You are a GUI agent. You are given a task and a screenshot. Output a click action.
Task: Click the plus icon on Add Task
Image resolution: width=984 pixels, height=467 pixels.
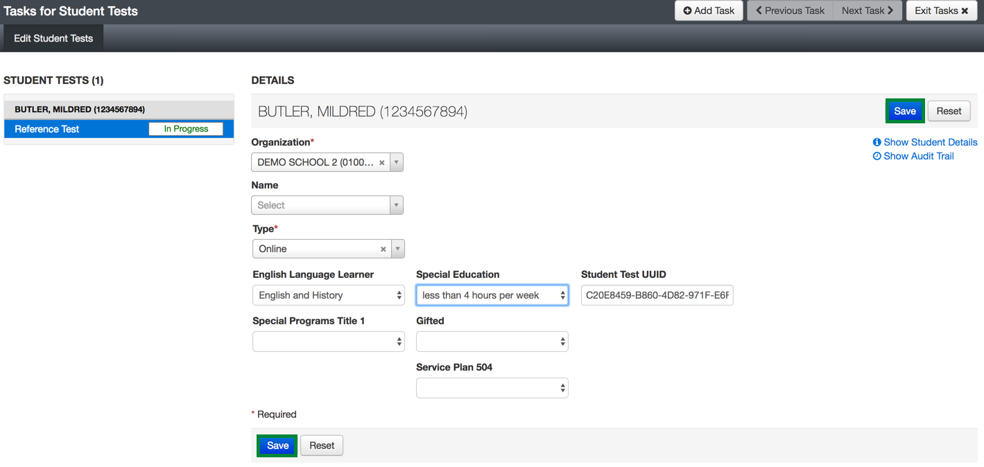[x=687, y=11]
